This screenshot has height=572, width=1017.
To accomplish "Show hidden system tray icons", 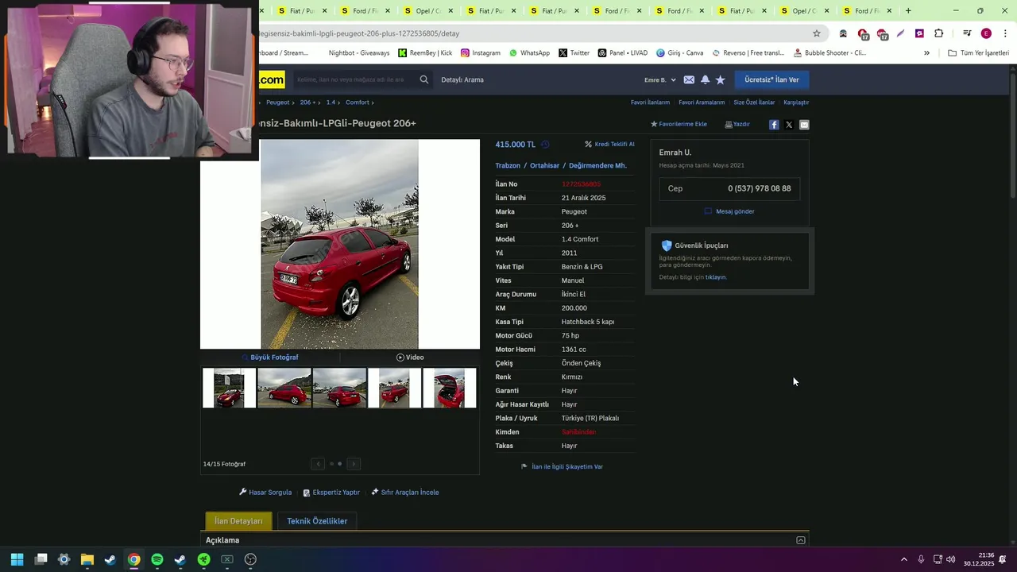I will point(903,559).
